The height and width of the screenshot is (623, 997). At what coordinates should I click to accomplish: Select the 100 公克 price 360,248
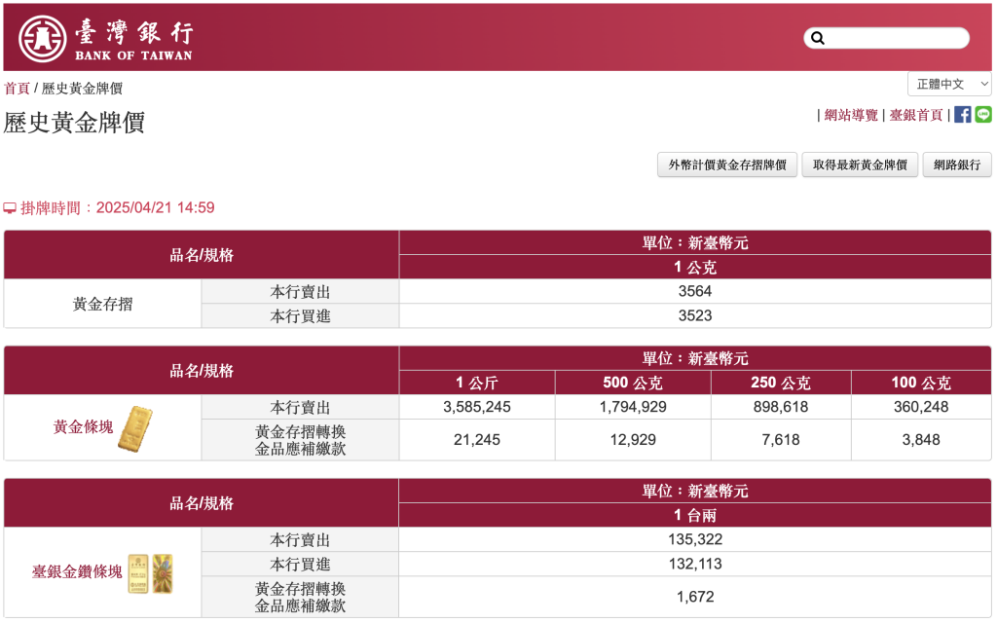pos(921,407)
